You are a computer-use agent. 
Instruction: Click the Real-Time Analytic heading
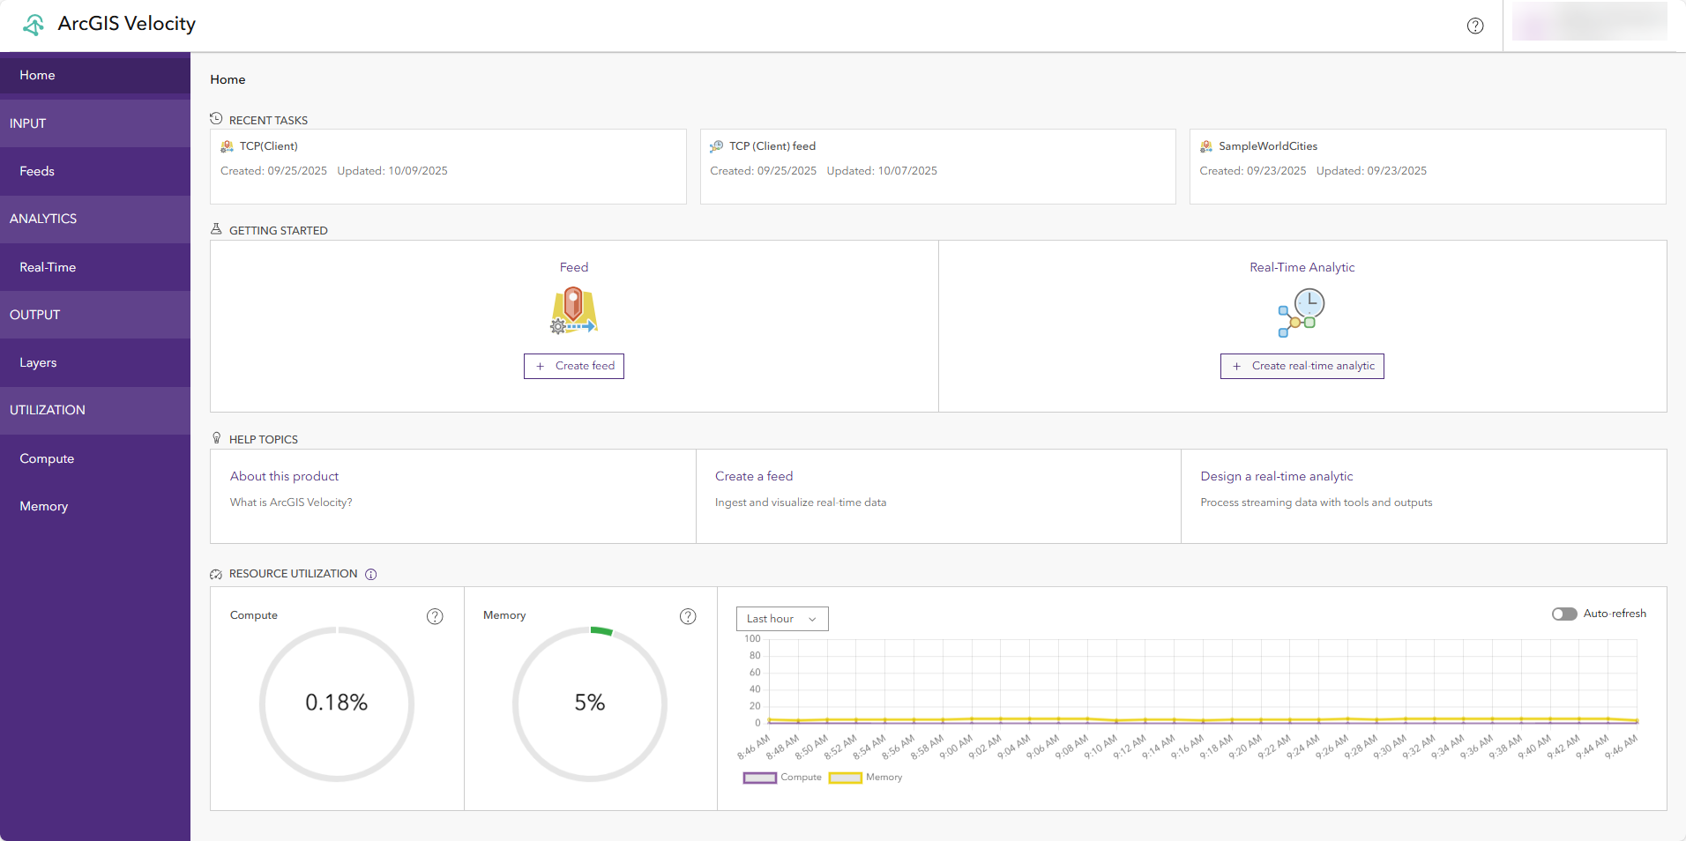(x=1302, y=267)
